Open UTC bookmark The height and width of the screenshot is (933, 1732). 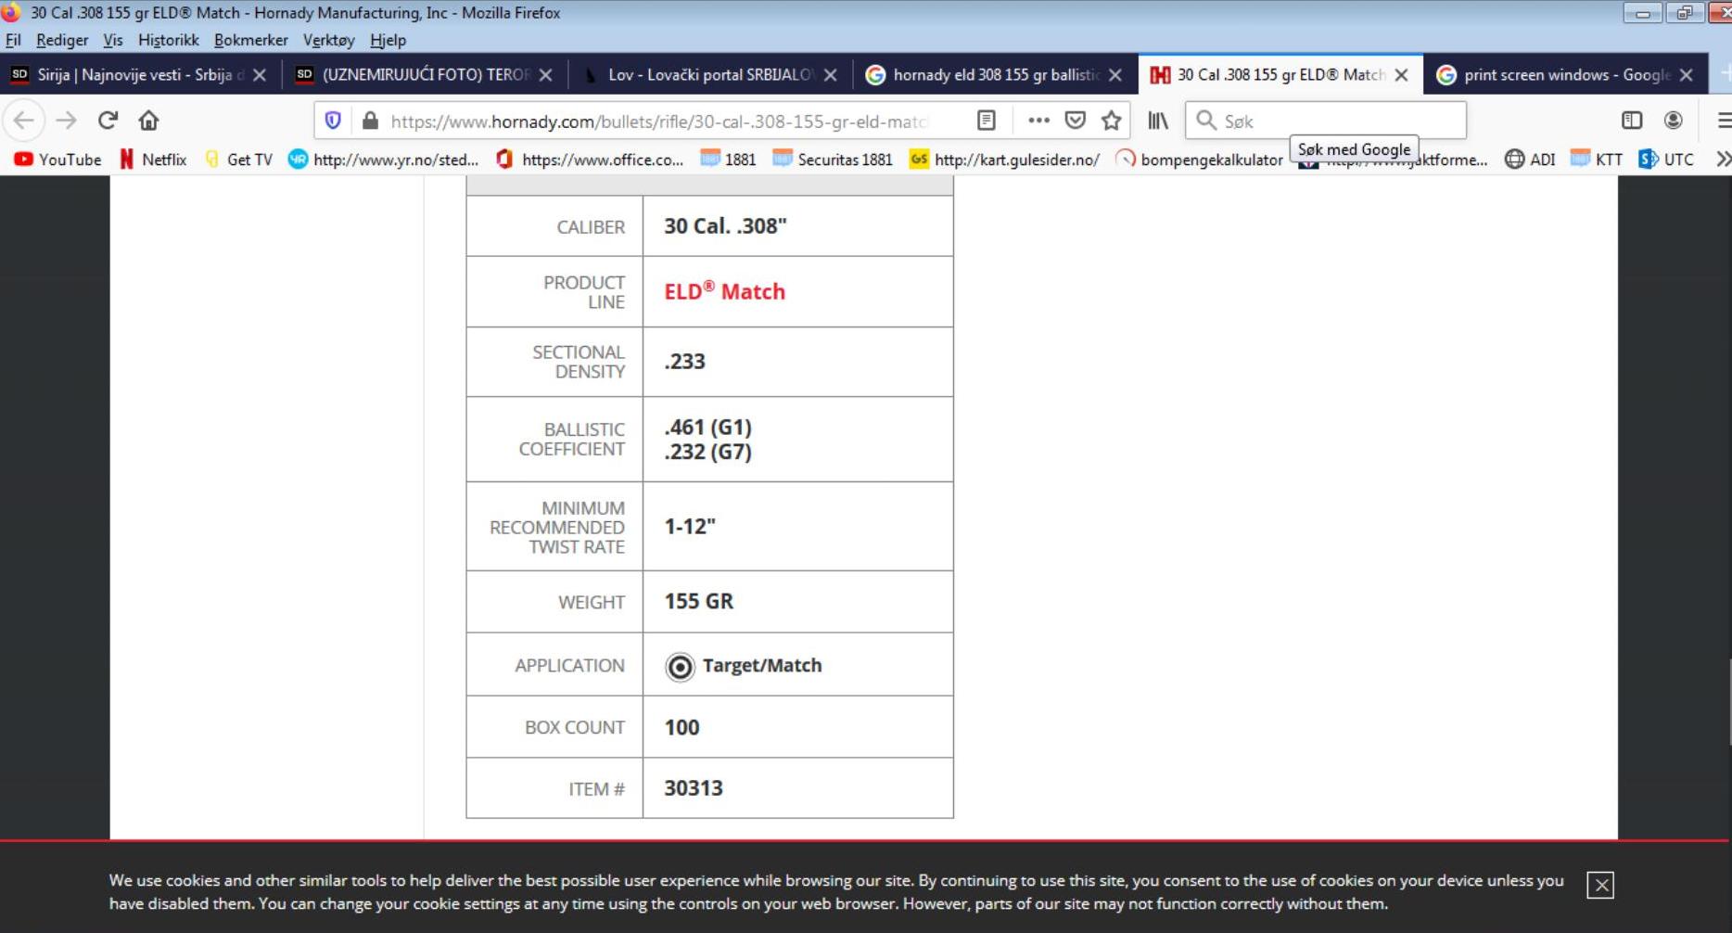click(1666, 160)
